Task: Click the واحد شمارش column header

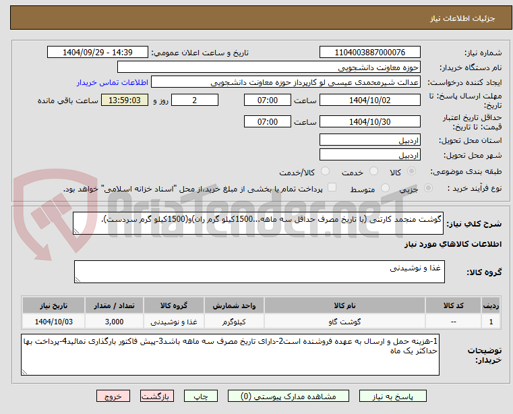Action: pyautogui.click(x=234, y=305)
